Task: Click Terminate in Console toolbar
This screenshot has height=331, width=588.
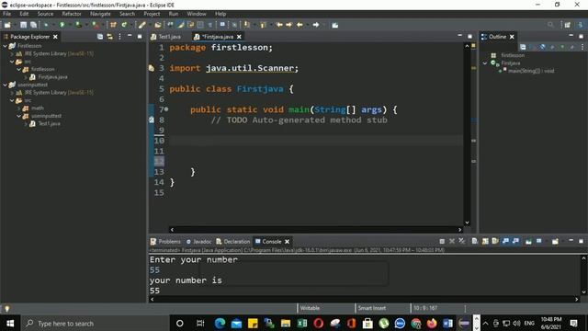Action: pos(442,241)
